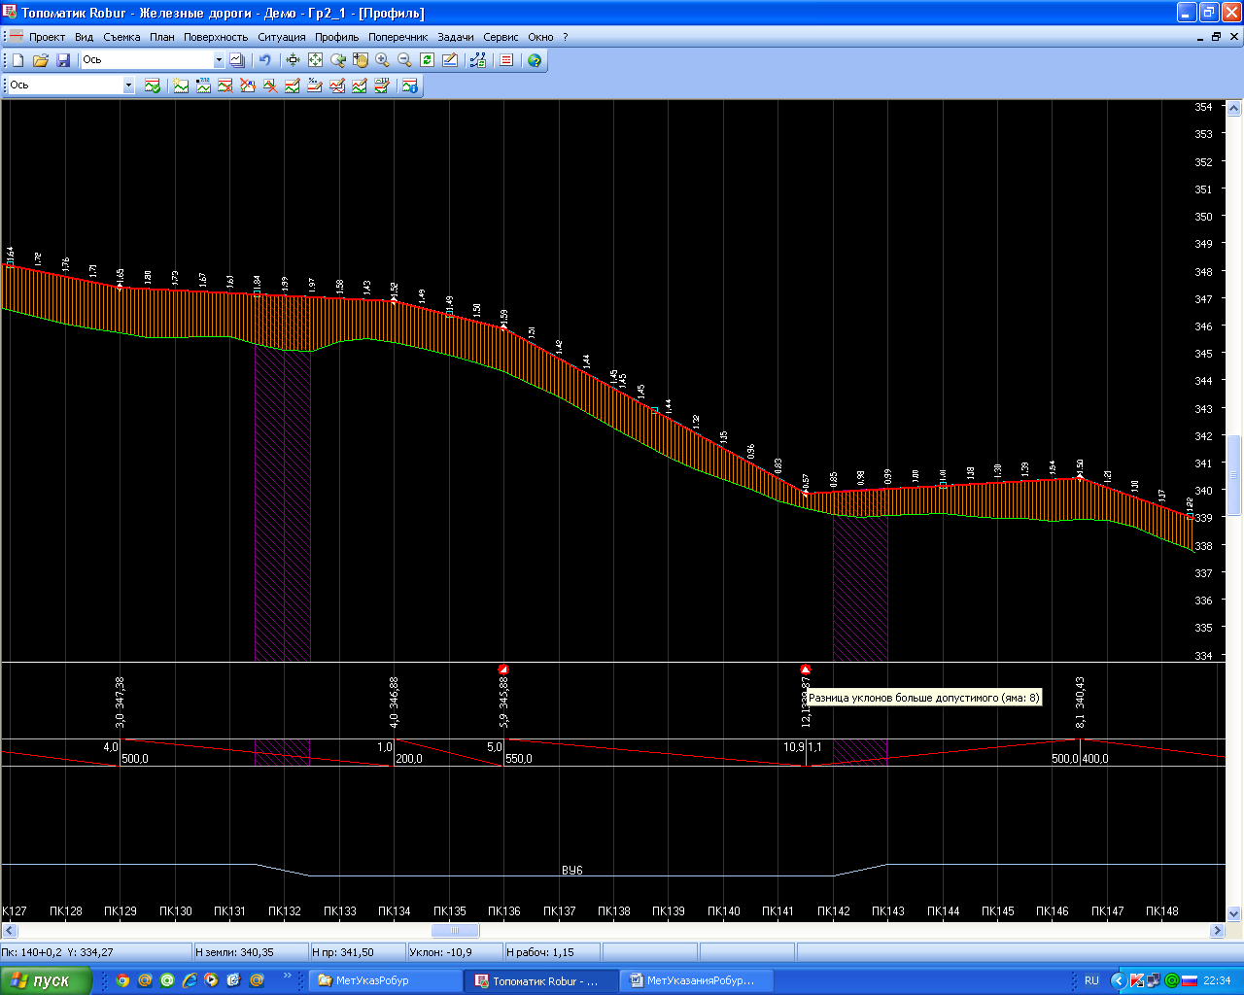Image resolution: width=1244 pixels, height=995 pixels.
Task: Open the План menu
Action: (162, 37)
